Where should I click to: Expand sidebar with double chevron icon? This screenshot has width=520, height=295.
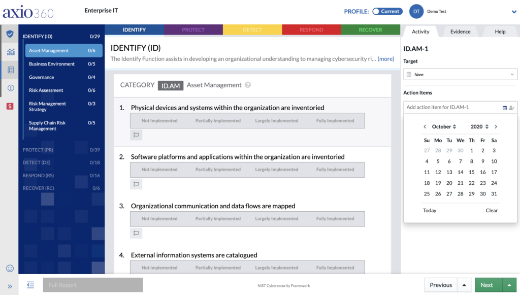(x=10, y=286)
